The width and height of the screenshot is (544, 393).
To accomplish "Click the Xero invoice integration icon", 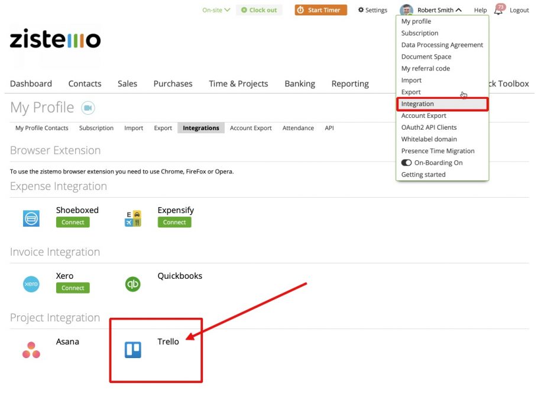I will tap(31, 284).
